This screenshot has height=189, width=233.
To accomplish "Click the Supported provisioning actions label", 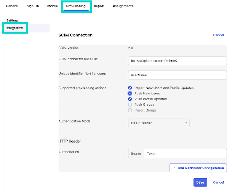I will click(82, 88).
